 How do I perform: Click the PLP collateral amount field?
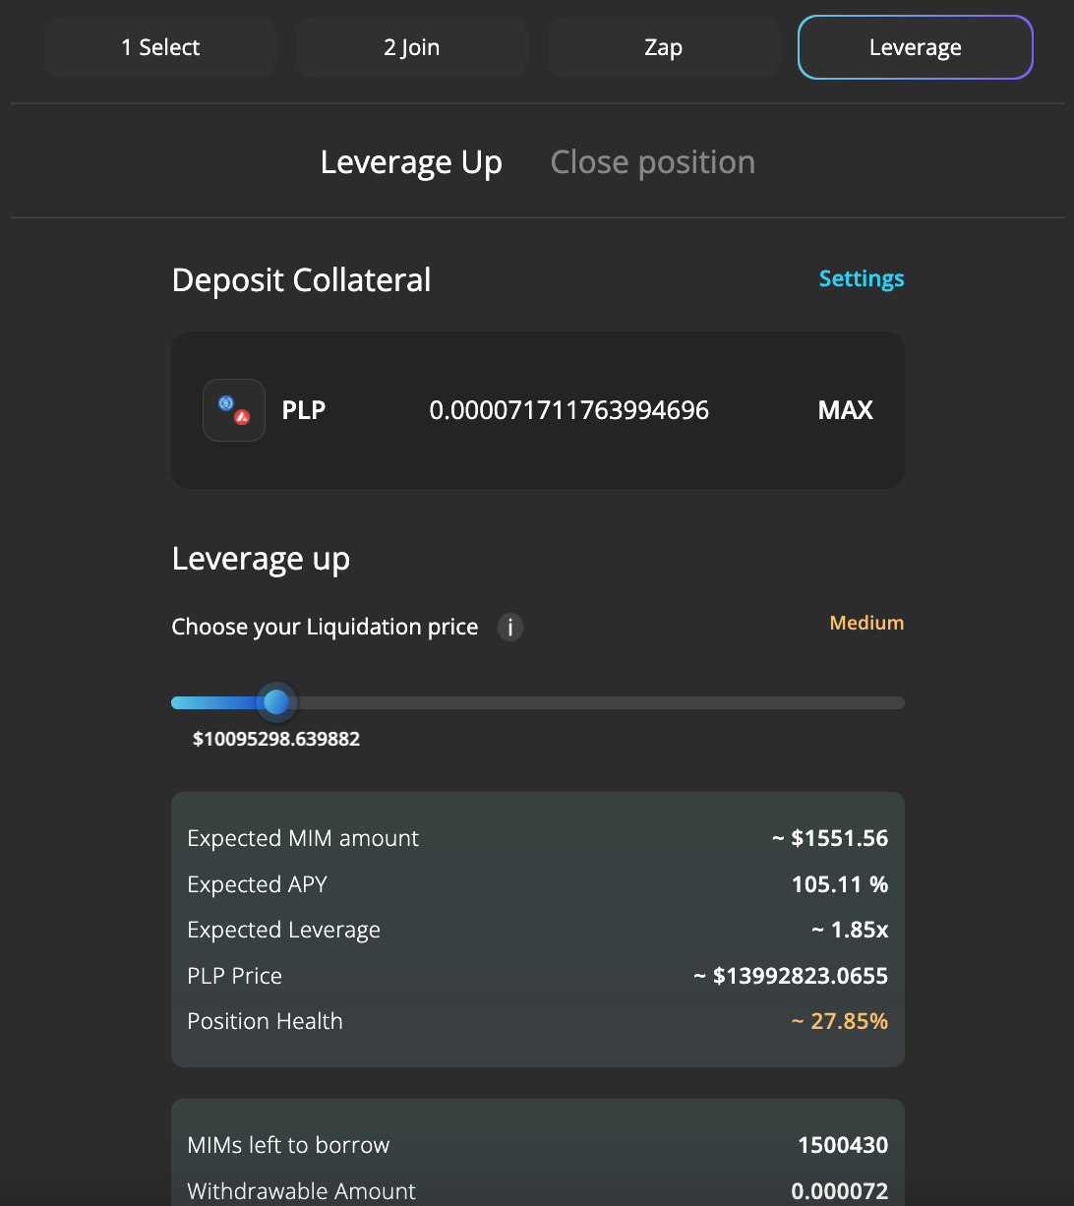(568, 410)
